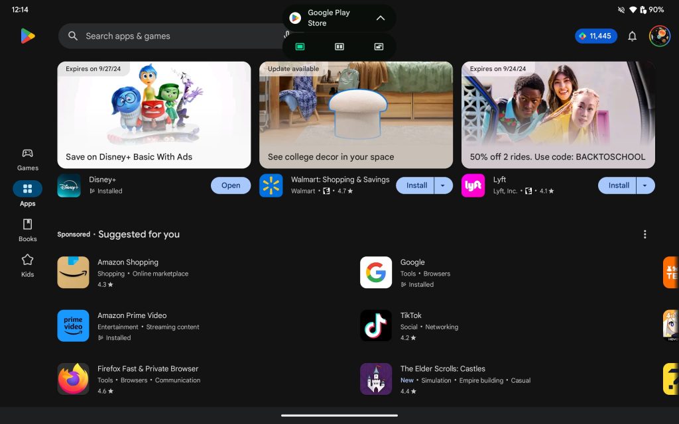Image resolution: width=679 pixels, height=424 pixels.
Task: Open the Amazon Shopping app icon
Action: (x=73, y=272)
